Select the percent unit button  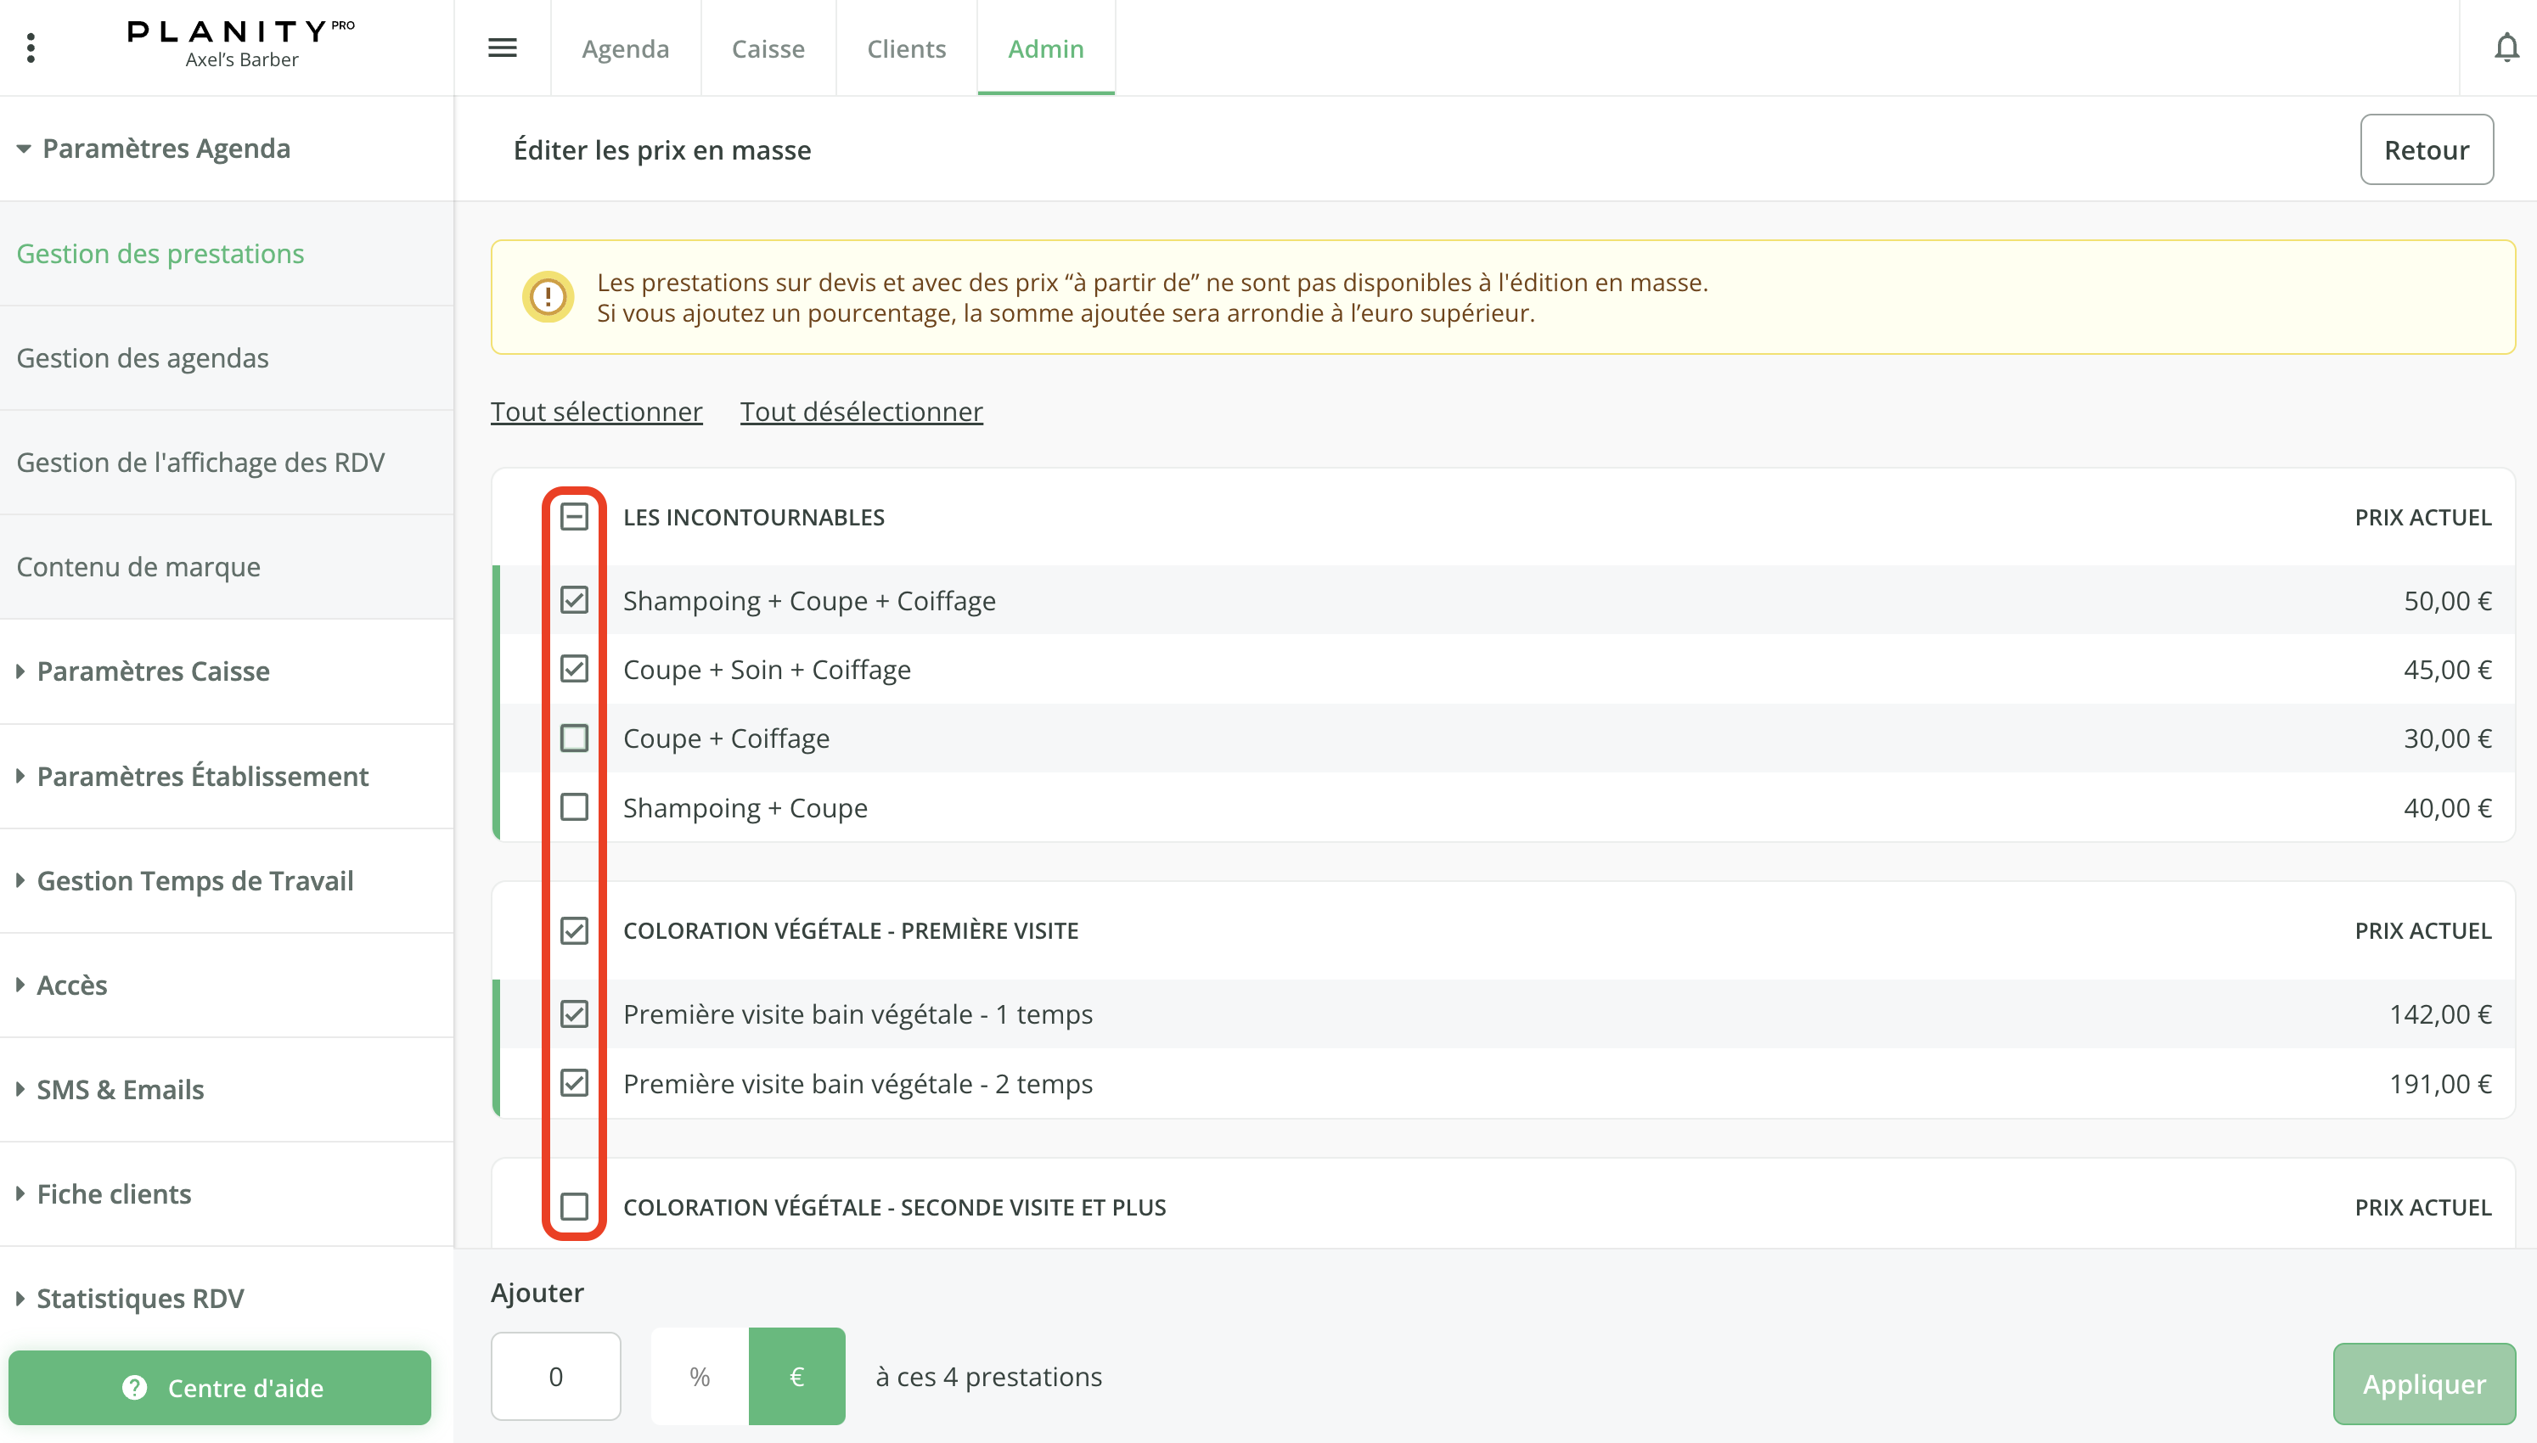tap(700, 1376)
